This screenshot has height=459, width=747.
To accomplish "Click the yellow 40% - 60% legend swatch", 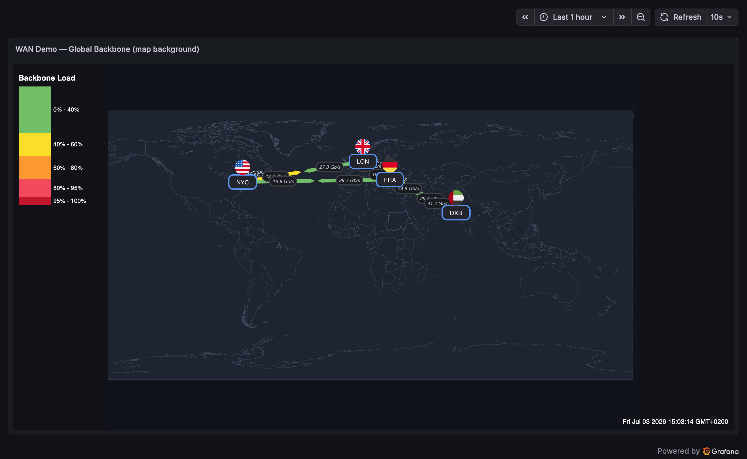I will pos(35,144).
